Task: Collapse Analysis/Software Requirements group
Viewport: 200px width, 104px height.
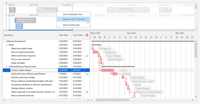Action: click(7, 67)
